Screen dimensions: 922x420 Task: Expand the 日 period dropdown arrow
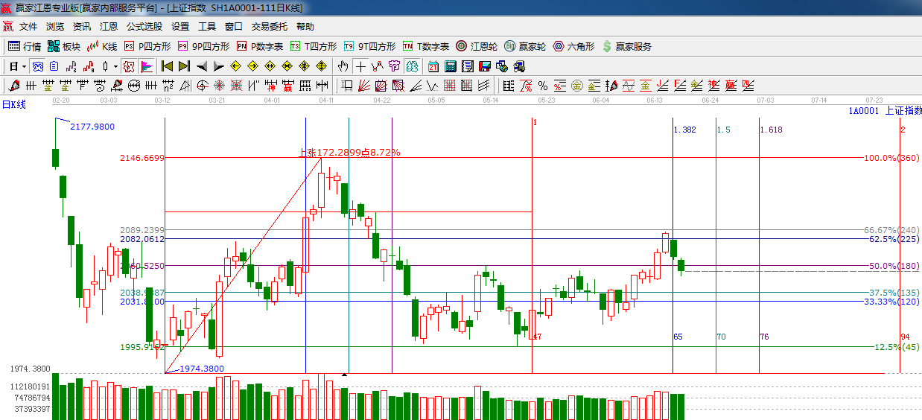coord(23,66)
